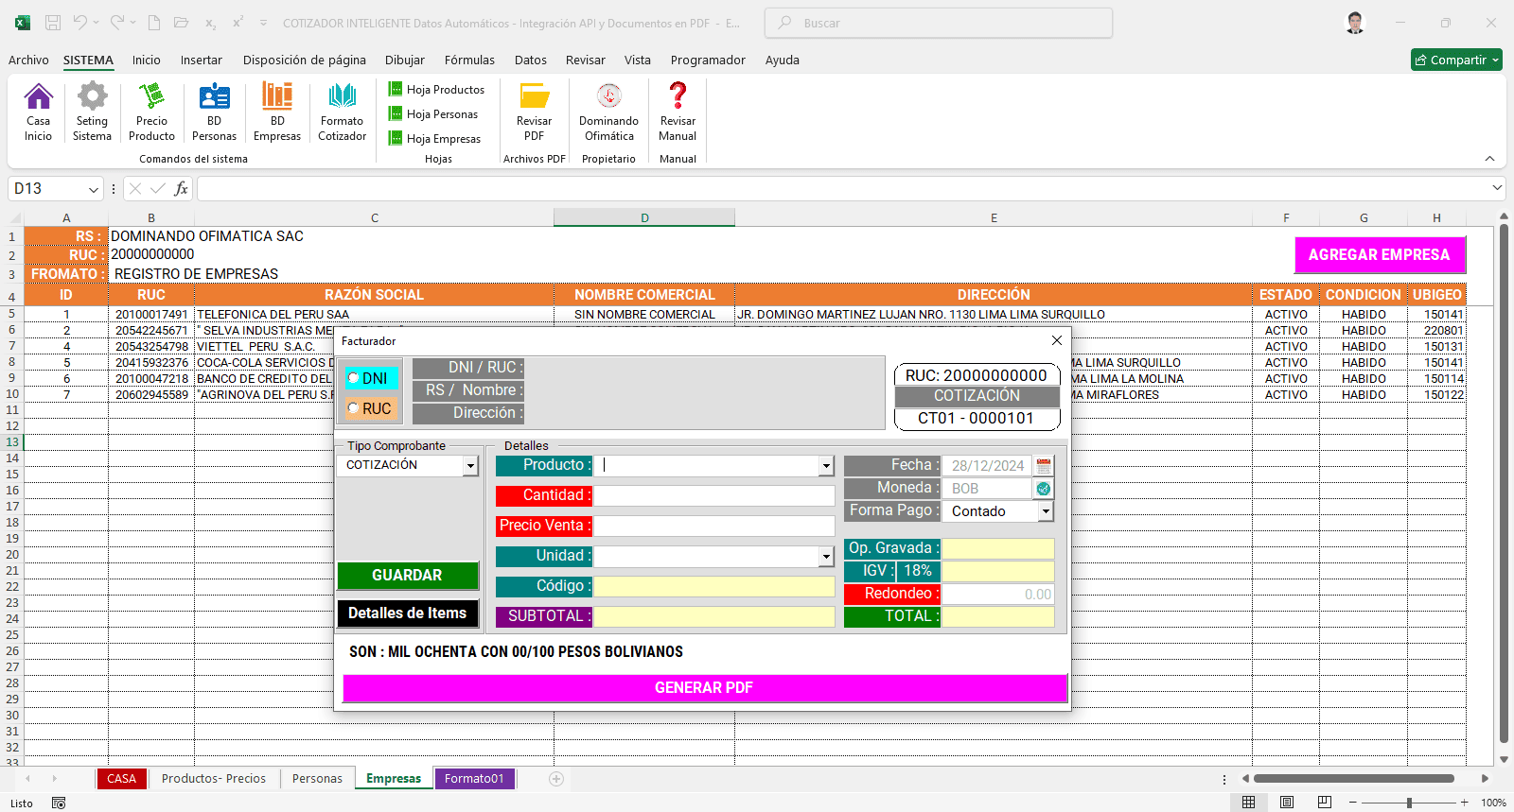Click the zoom in plus button
Screen dimensions: 1514x812
click(1464, 803)
